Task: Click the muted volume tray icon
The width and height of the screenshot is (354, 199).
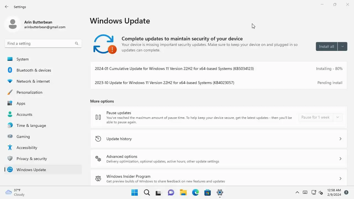Action: click(x=321, y=192)
